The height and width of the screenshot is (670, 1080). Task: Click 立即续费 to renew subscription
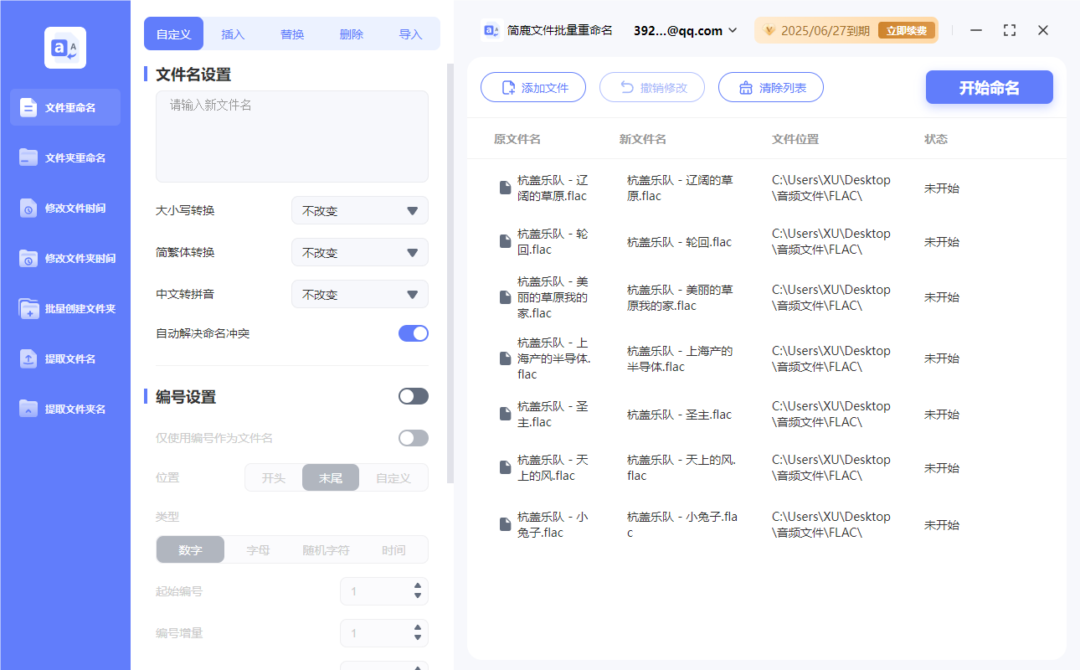click(907, 29)
